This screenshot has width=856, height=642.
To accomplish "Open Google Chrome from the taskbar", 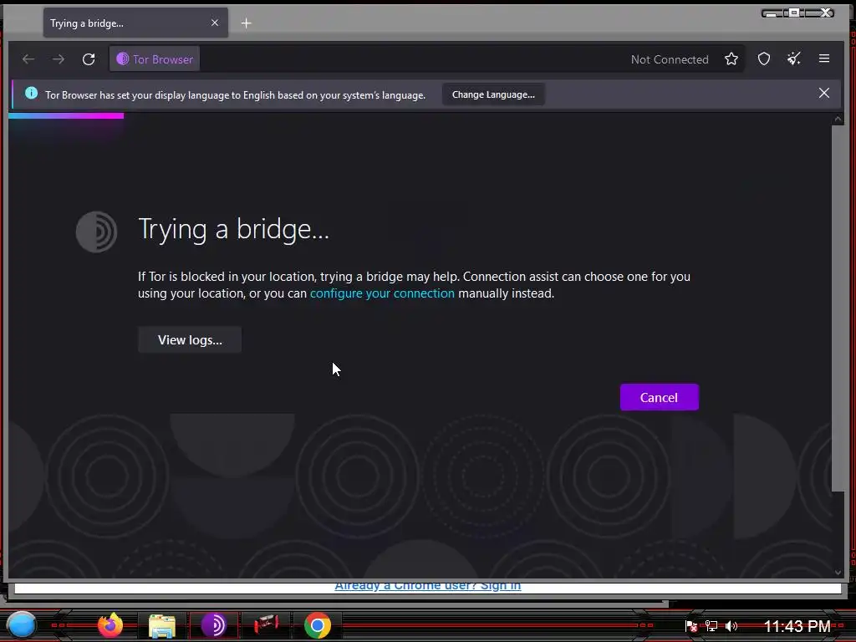I will coord(318,625).
